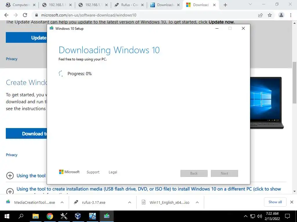
Task: Go forward in browser history
Action: (x=16, y=15)
